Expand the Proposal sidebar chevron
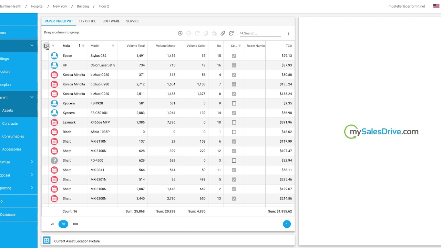Viewport: 441px width, 248px height. [32, 175]
